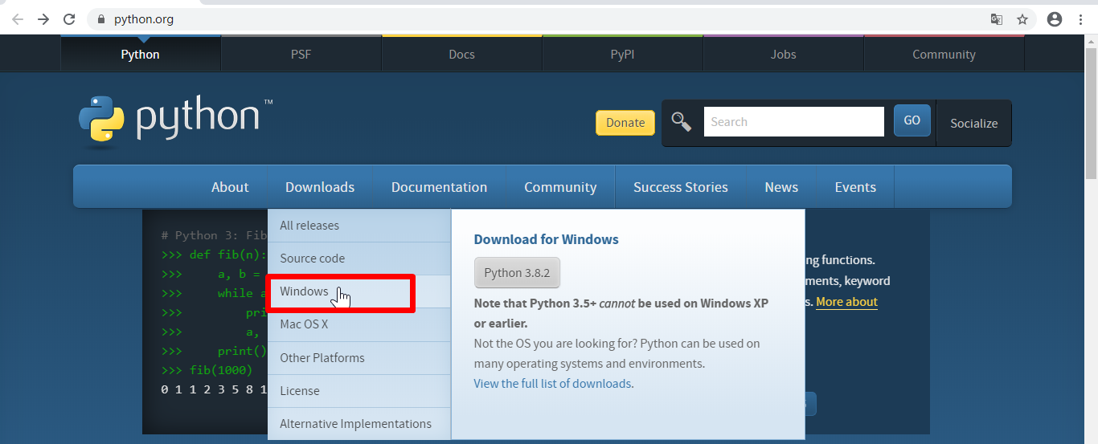Image resolution: width=1098 pixels, height=444 pixels.
Task: Click the browser forward arrow
Action: 43,19
